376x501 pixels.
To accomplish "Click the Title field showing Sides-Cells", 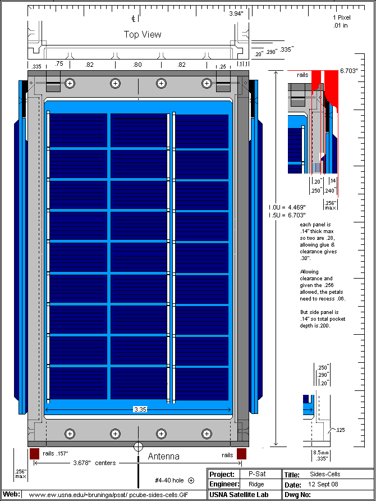I will [324, 474].
